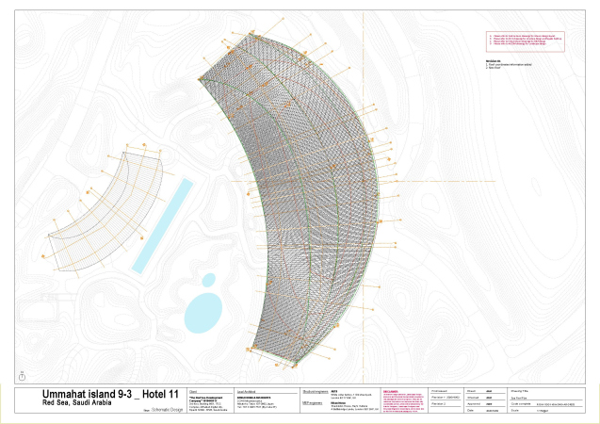Click the small circular pool above the oval
The width and height of the screenshot is (600, 424).
[208, 280]
